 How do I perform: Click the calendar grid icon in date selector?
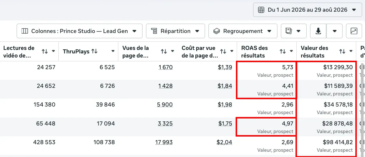[x=261, y=10]
